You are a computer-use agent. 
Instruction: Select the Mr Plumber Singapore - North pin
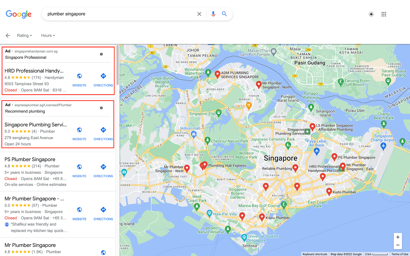coord(259,85)
